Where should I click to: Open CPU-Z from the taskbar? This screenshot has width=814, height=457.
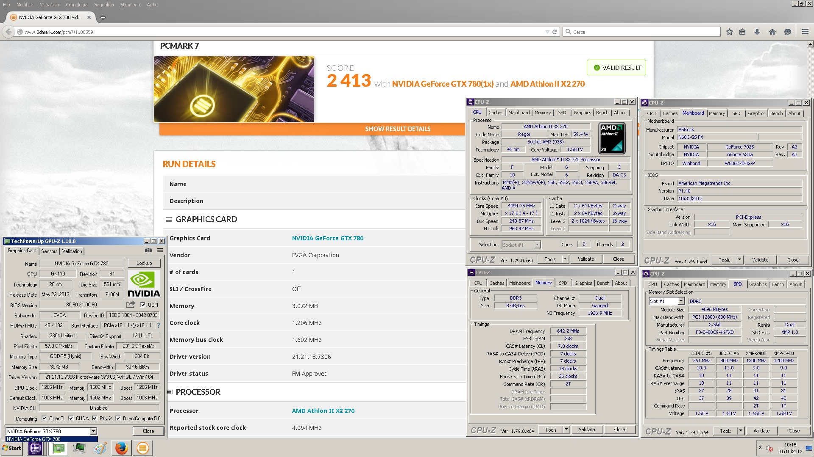[35, 448]
